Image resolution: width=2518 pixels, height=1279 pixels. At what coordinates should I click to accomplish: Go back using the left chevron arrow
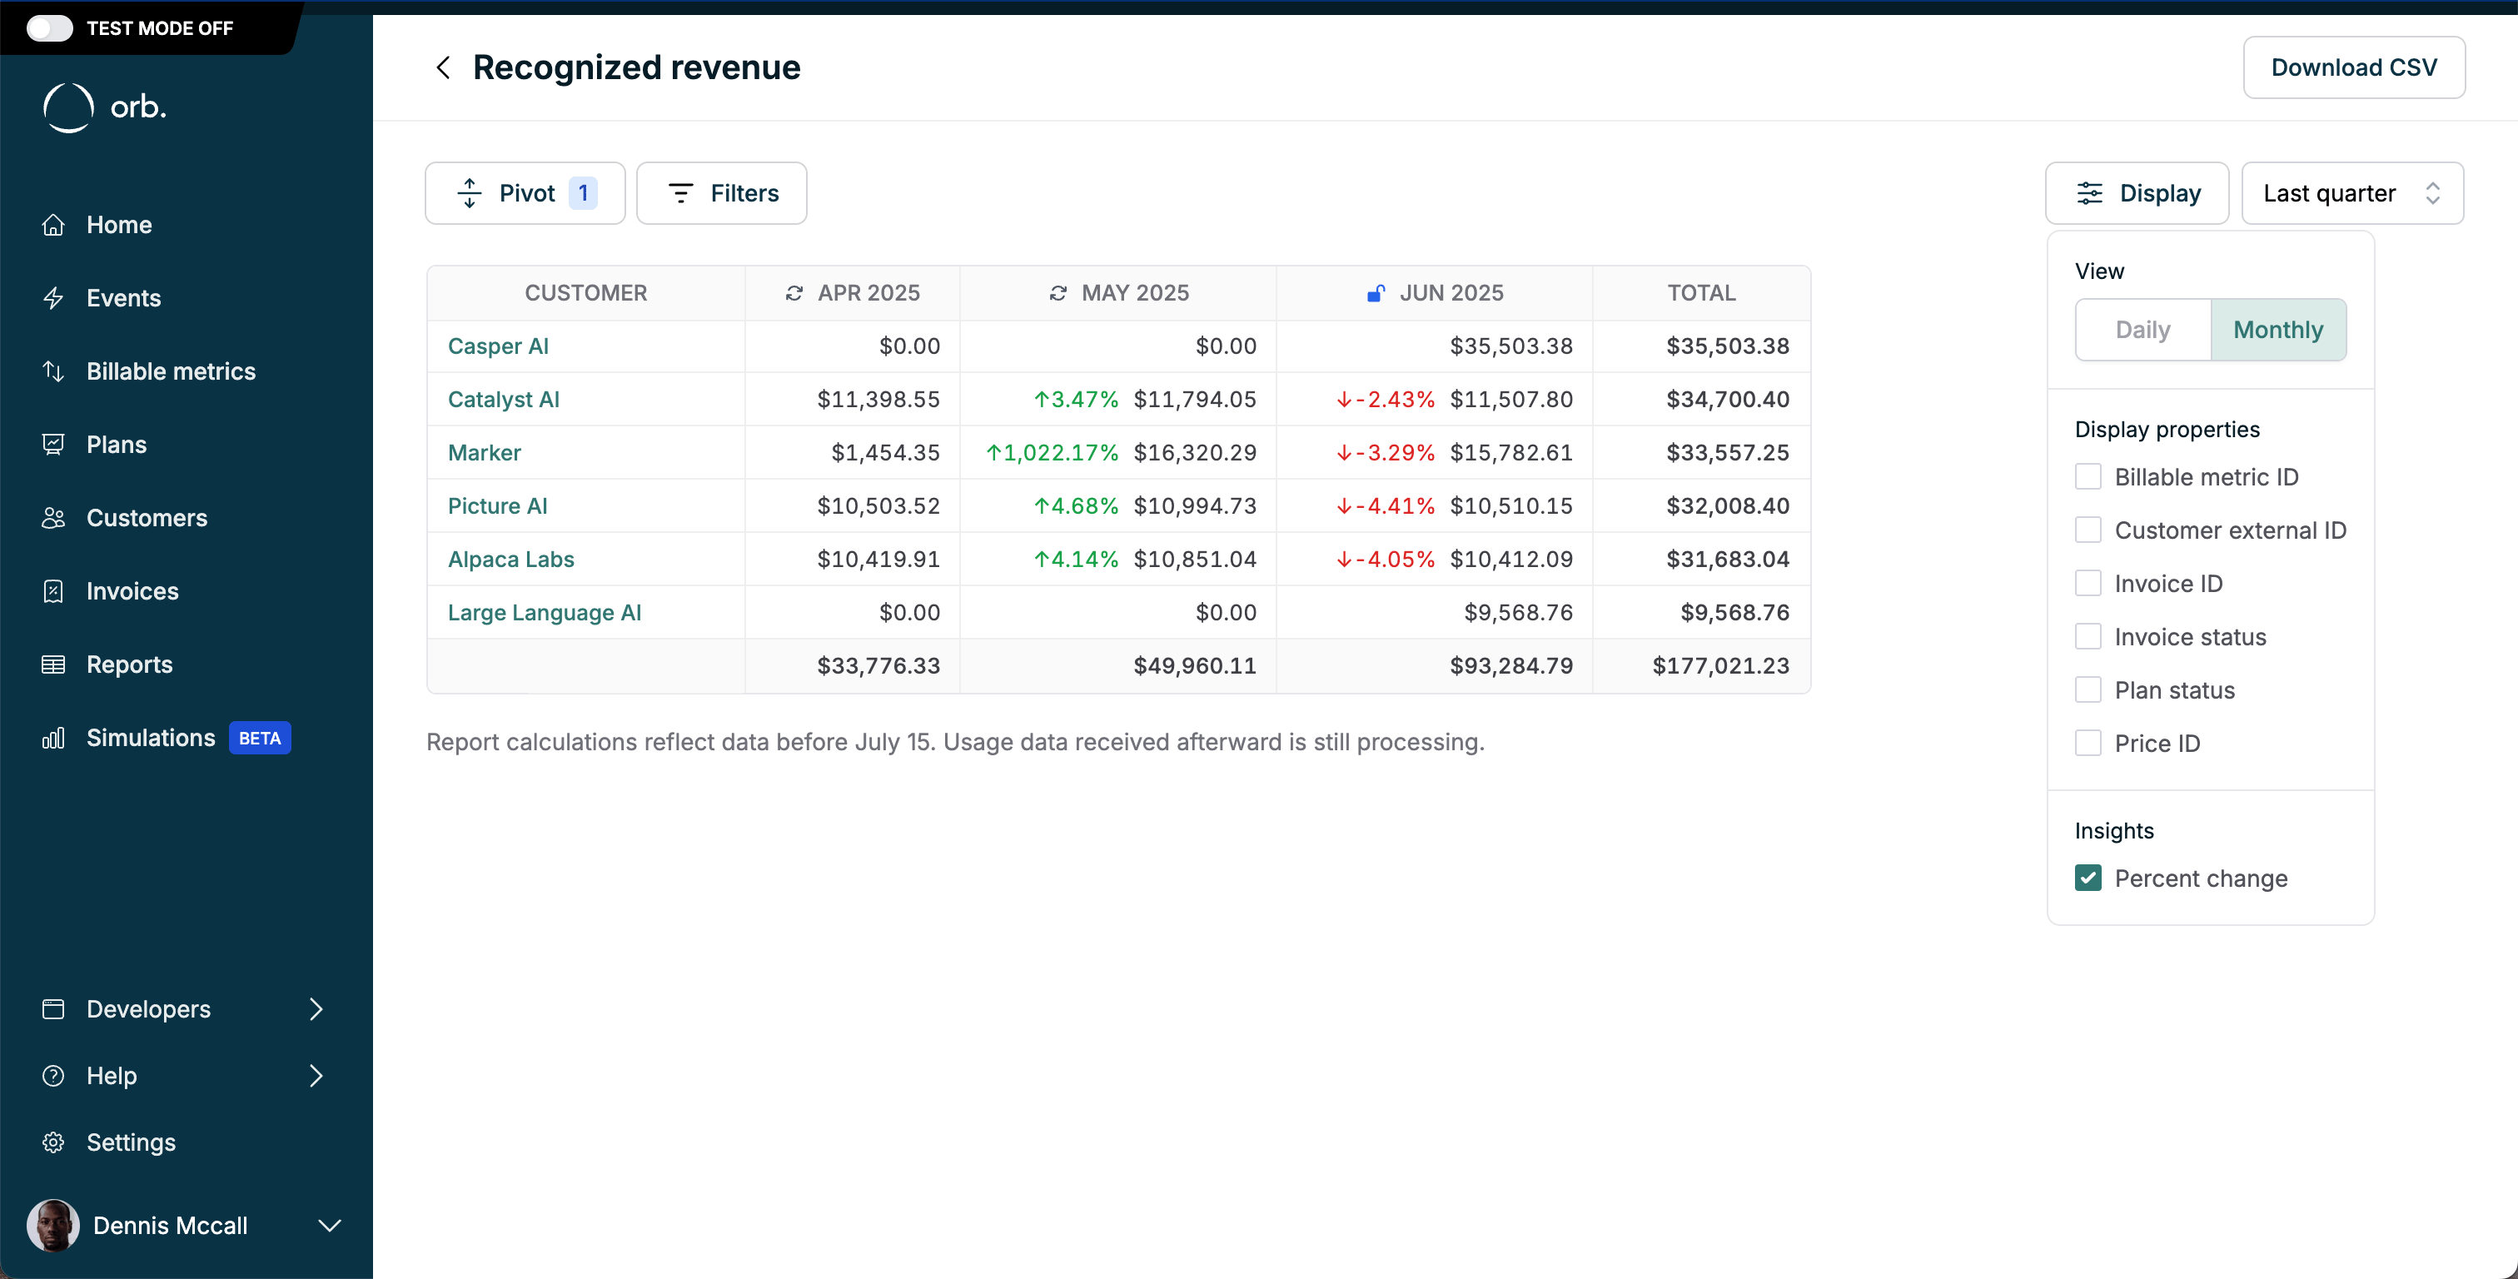pos(443,67)
